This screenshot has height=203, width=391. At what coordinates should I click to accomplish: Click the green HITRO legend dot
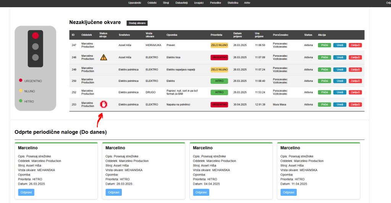(x=21, y=101)
